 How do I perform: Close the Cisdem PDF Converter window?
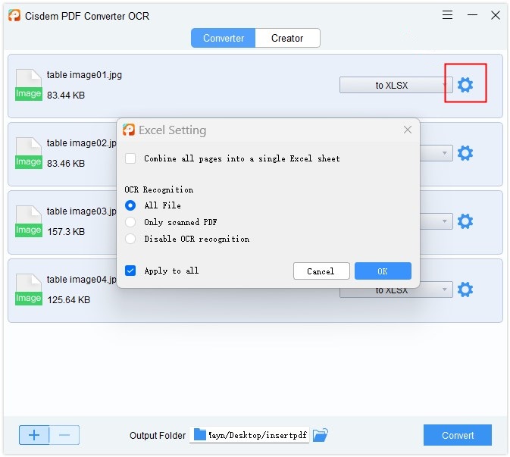click(x=496, y=15)
